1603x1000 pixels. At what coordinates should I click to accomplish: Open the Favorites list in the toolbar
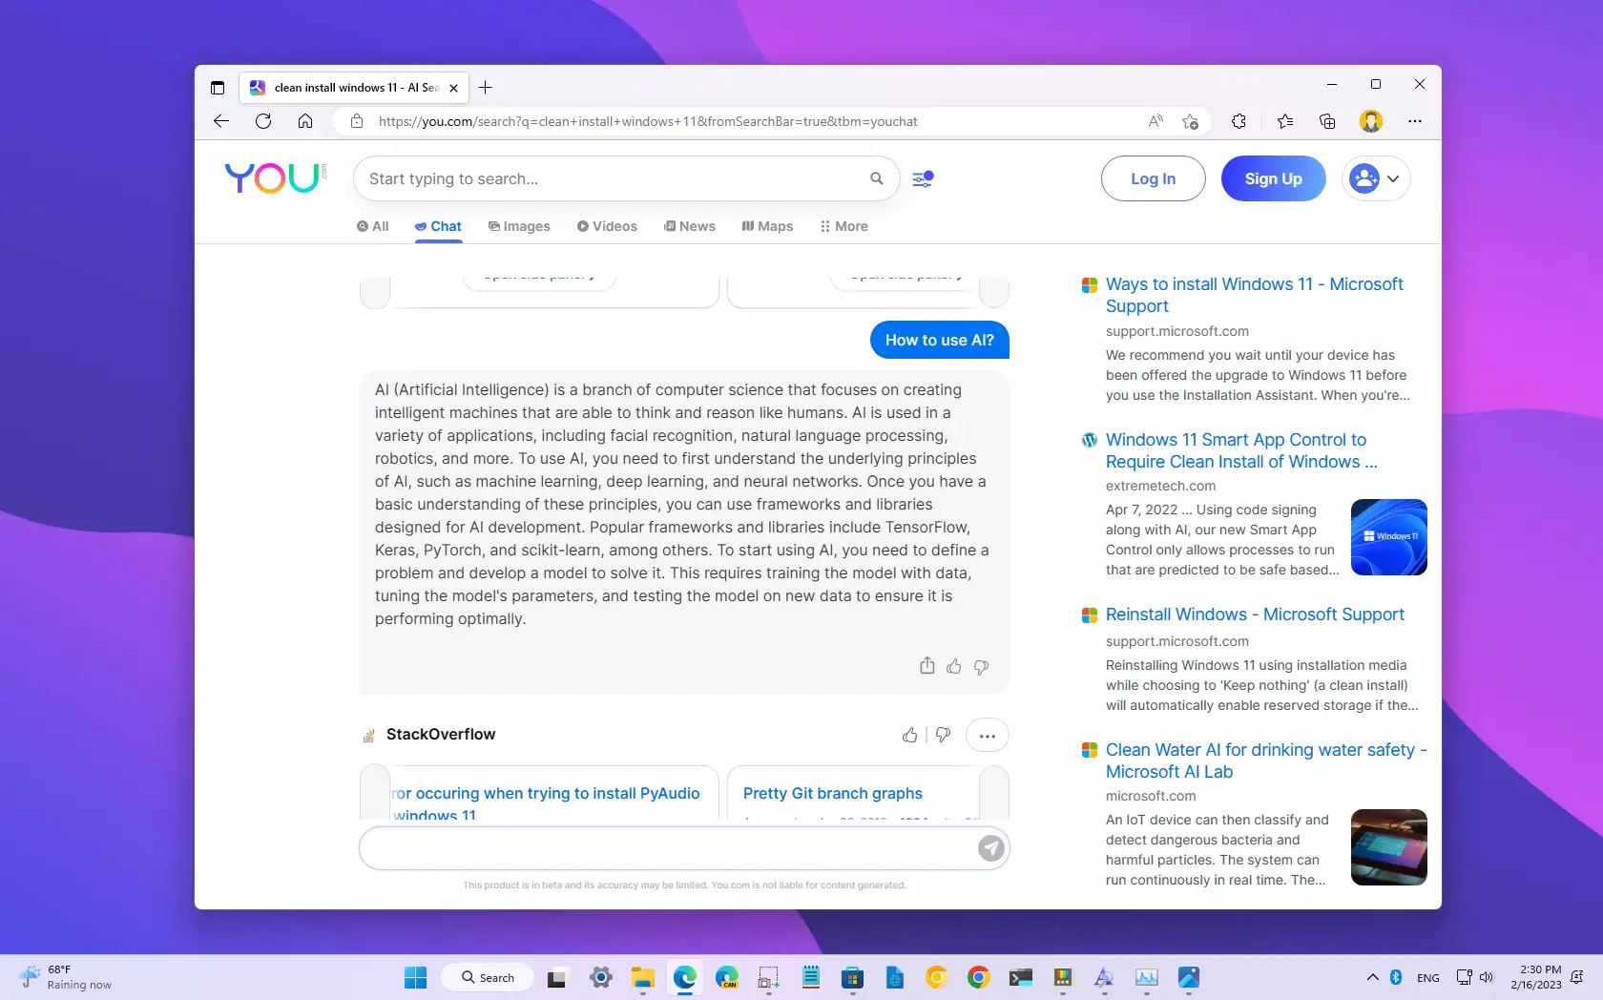point(1284,121)
